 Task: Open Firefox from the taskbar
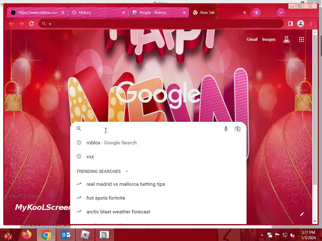(27, 235)
